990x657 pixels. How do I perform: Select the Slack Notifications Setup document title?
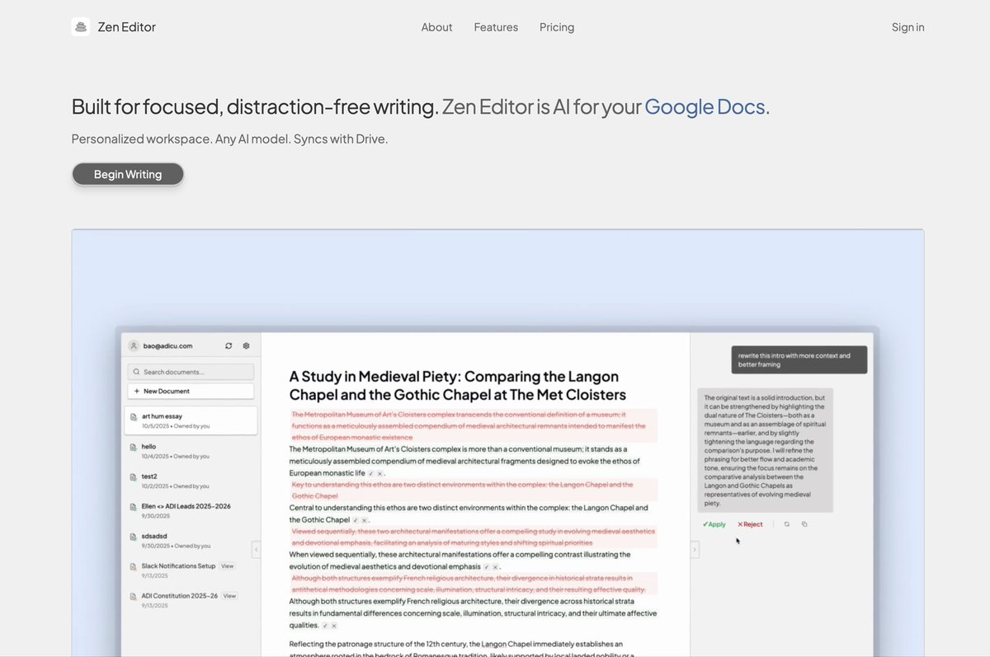(x=178, y=566)
